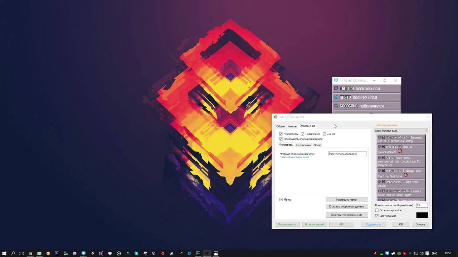Screen dimensions: 458x257
Task: Open File Explorer from the taskbar
Action: 39,253
